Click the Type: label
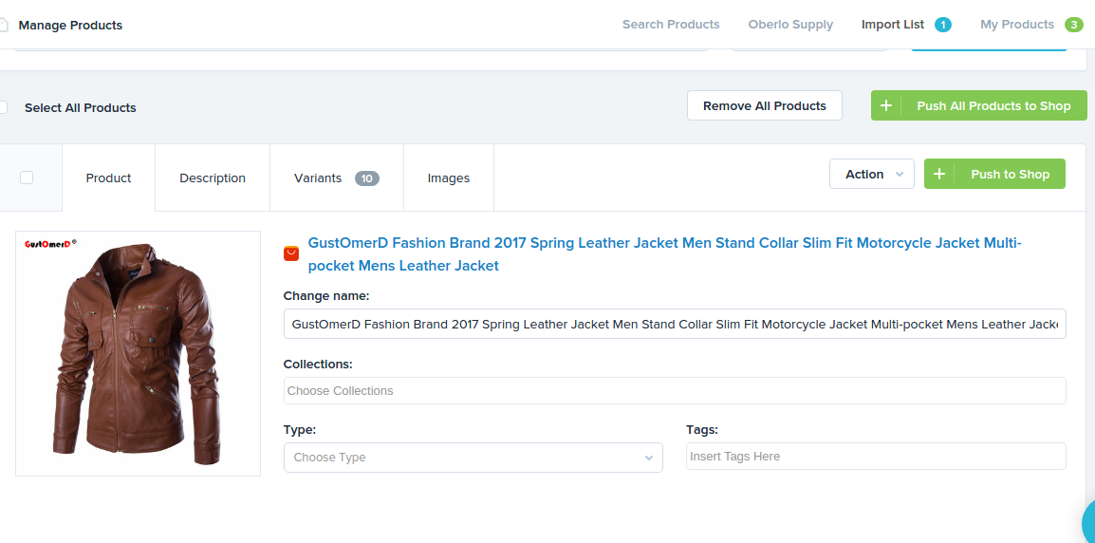This screenshot has height=543, width=1095. point(300,429)
